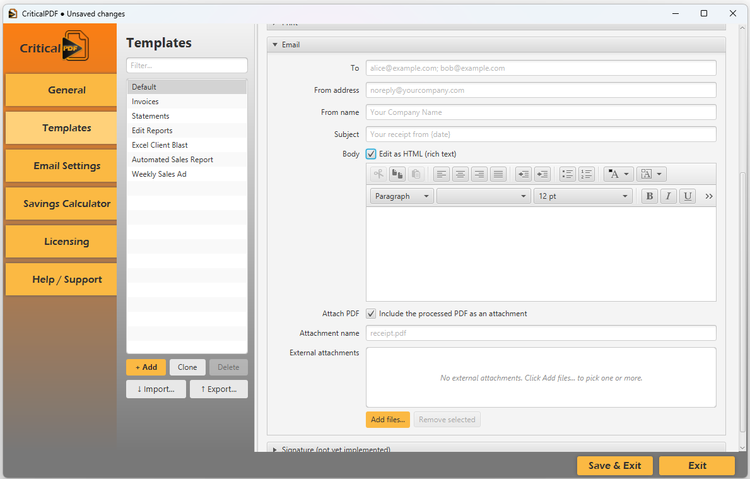Select the Default template
Image resolution: width=750 pixels, height=479 pixels.
[187, 87]
